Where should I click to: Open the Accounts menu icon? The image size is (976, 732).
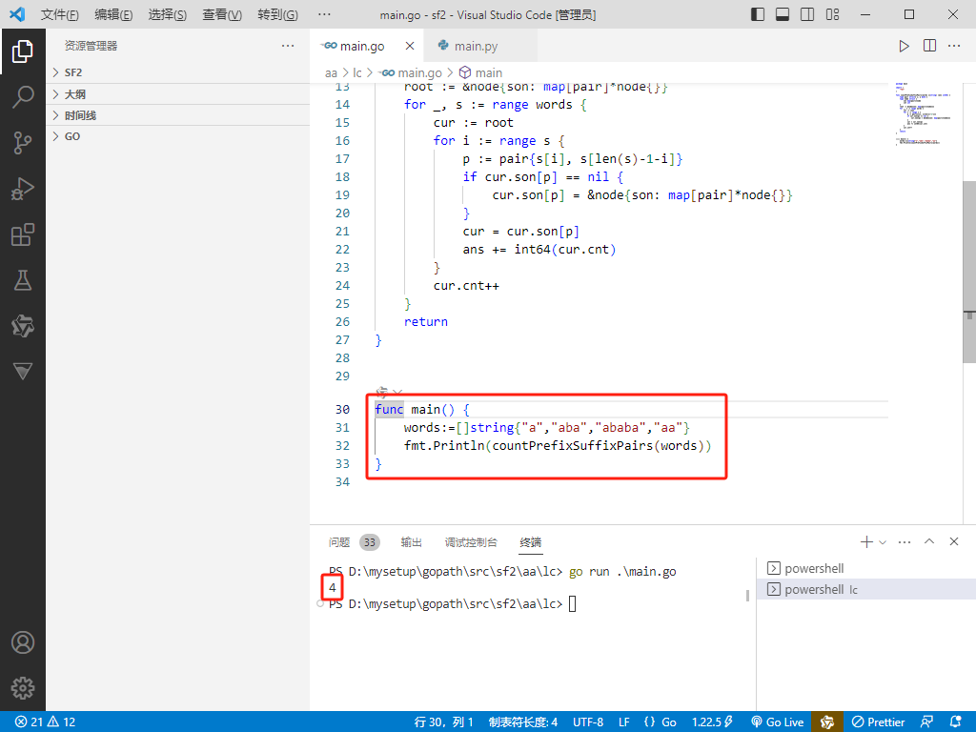(x=23, y=642)
